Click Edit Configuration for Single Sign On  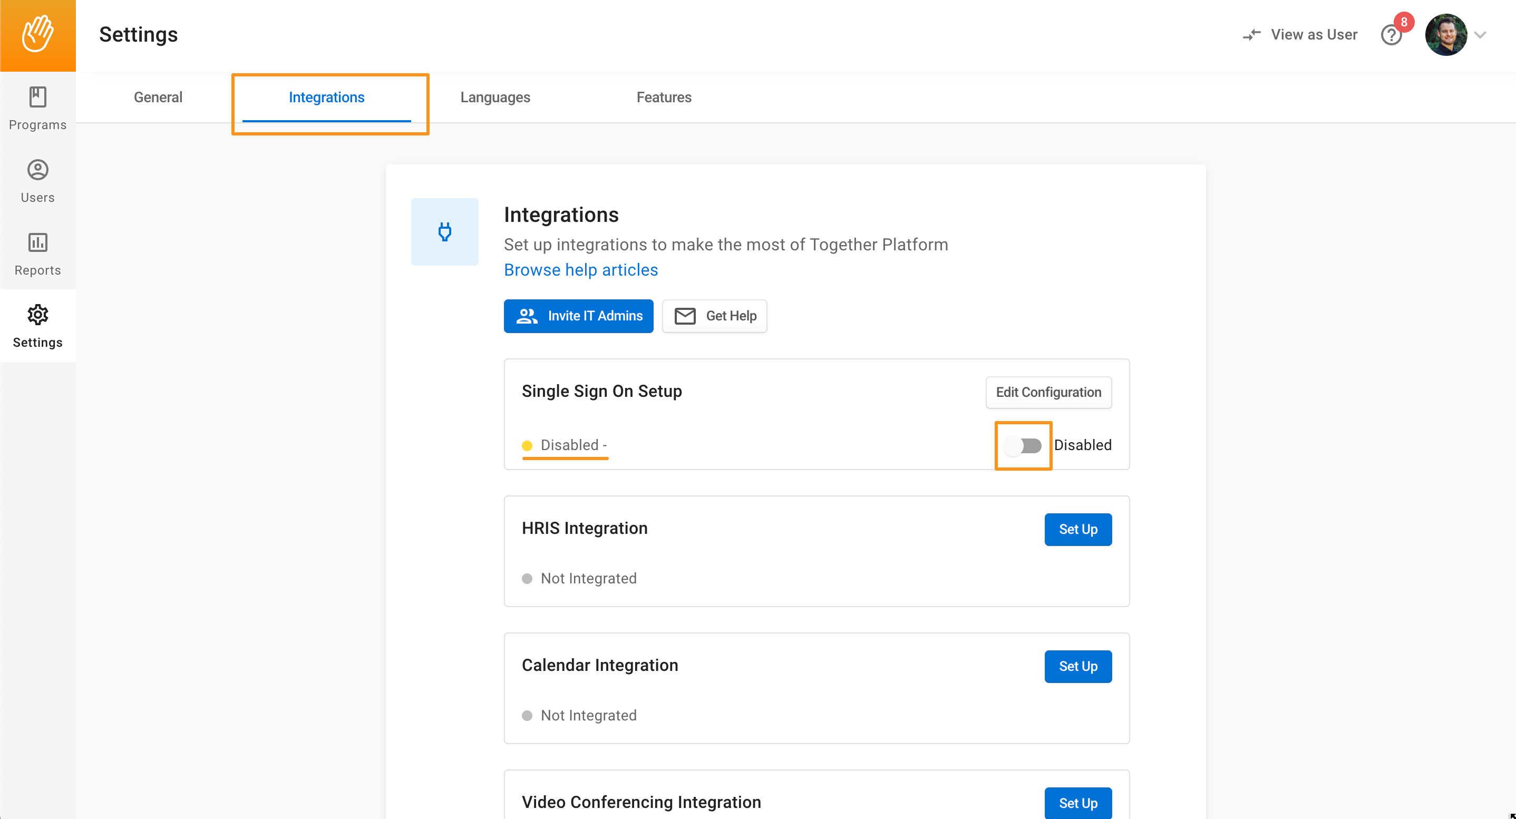1048,393
